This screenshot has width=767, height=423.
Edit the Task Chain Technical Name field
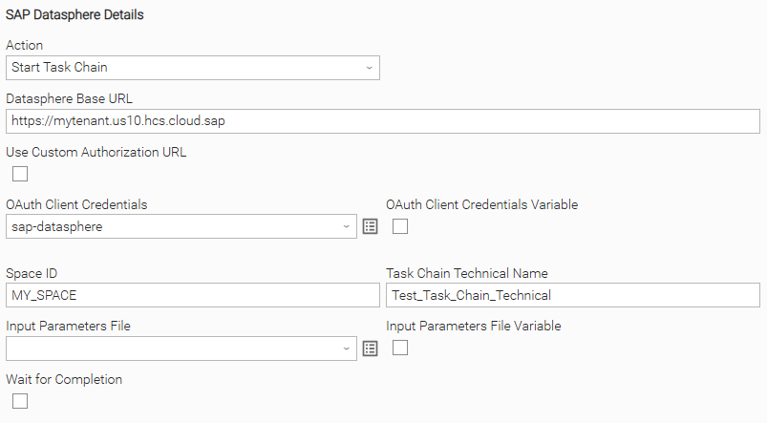pyautogui.click(x=573, y=295)
